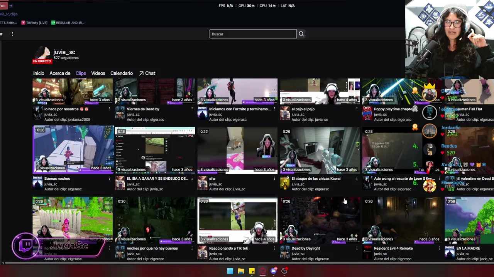494x277 pixels.
Task: Open options for 'Reaccionando a Tik tok' clip
Action: click(274, 248)
